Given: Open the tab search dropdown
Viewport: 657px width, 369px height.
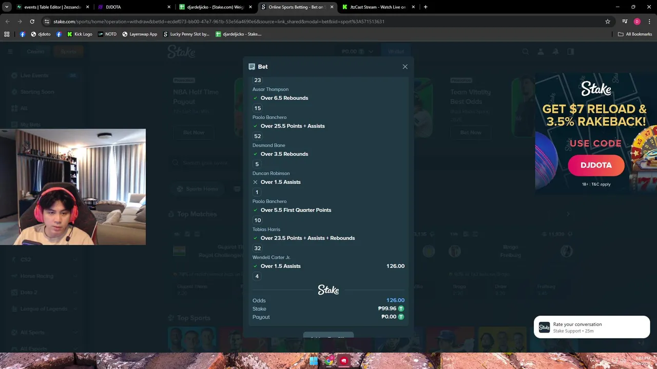Looking at the screenshot, I should (x=7, y=7).
